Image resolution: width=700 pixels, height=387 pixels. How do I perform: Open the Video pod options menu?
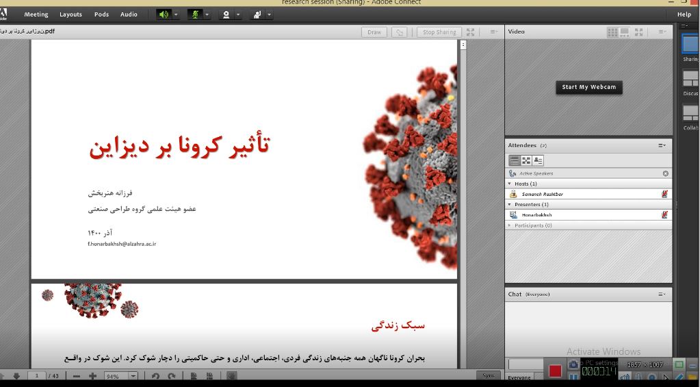[662, 32]
